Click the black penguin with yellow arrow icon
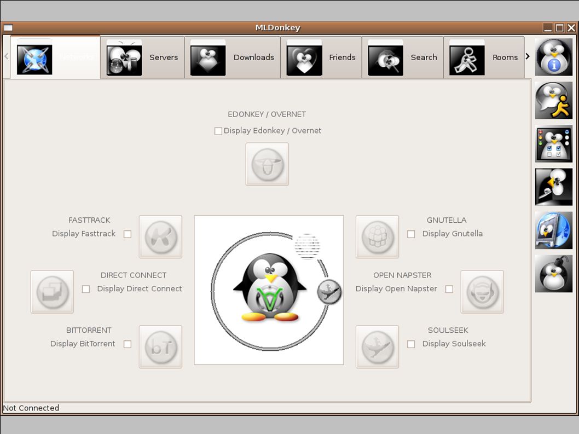The height and width of the screenshot is (434, 579). [x=554, y=187]
